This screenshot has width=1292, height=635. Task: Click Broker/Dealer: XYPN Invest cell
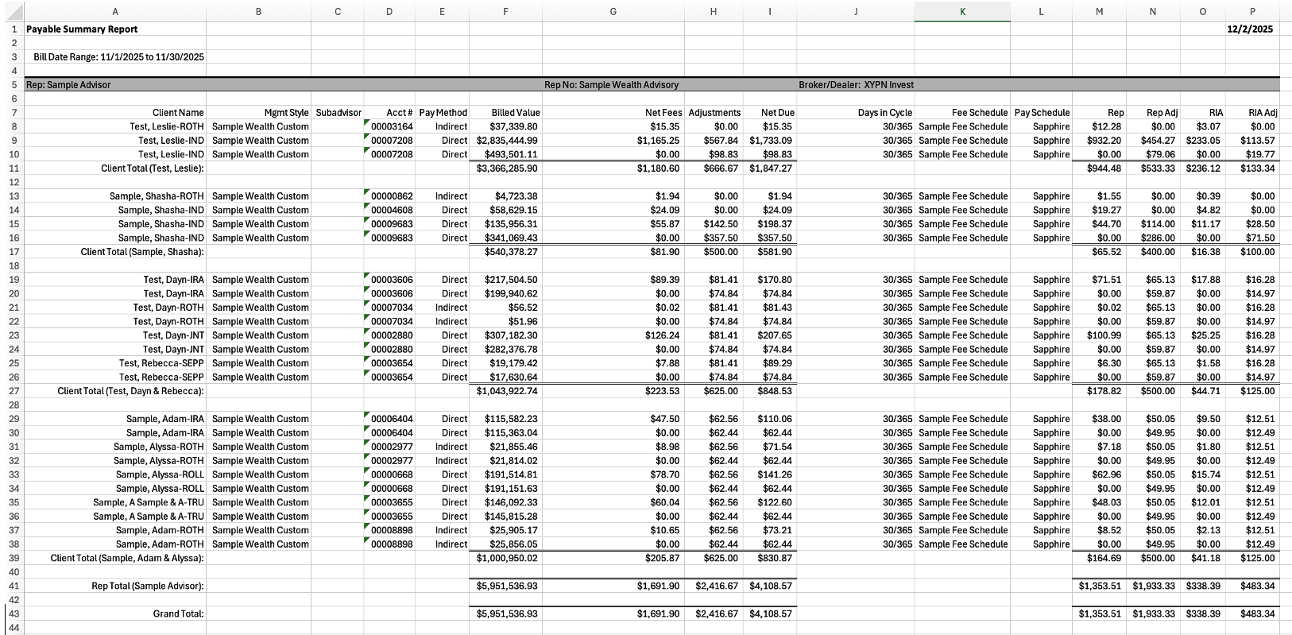click(x=857, y=85)
